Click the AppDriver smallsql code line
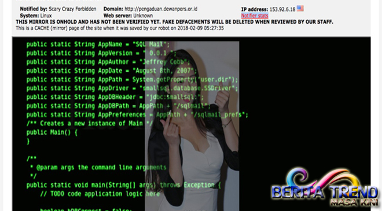This screenshot has width=382, height=211. [132, 88]
